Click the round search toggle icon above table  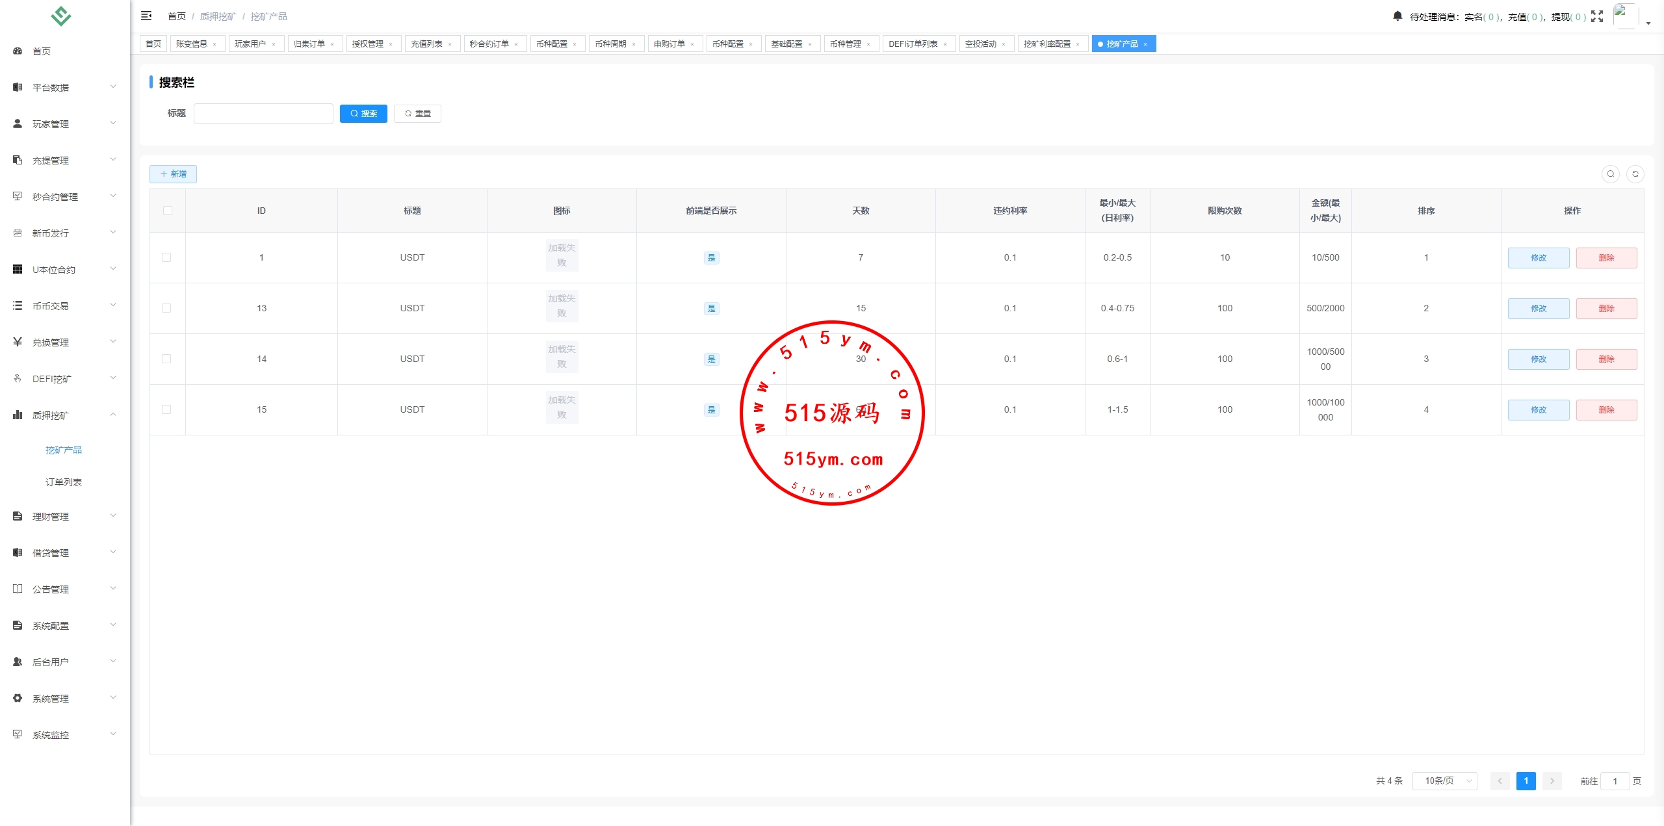(x=1610, y=174)
